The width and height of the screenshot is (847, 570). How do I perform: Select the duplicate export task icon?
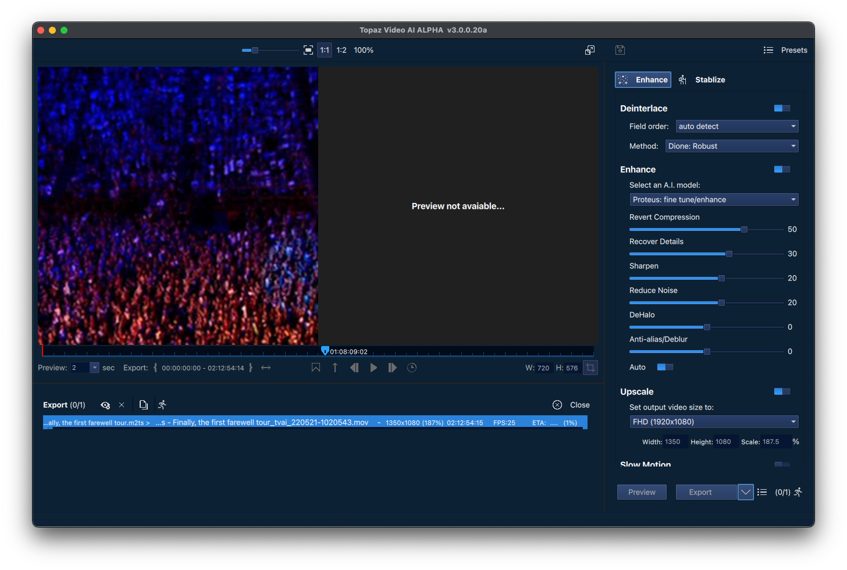pos(143,404)
